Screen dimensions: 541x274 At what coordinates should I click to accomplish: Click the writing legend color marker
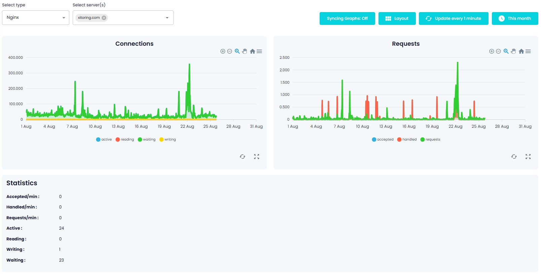point(161,140)
